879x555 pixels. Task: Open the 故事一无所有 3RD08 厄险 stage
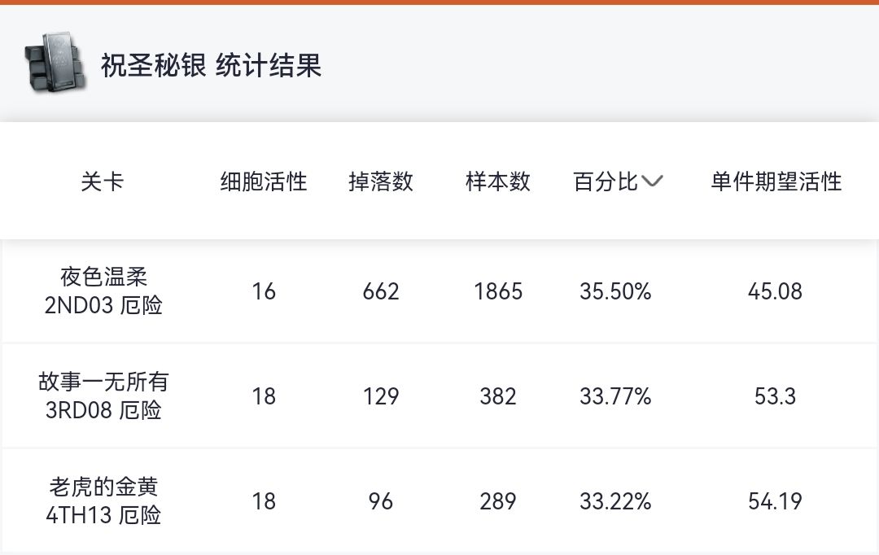coord(103,395)
